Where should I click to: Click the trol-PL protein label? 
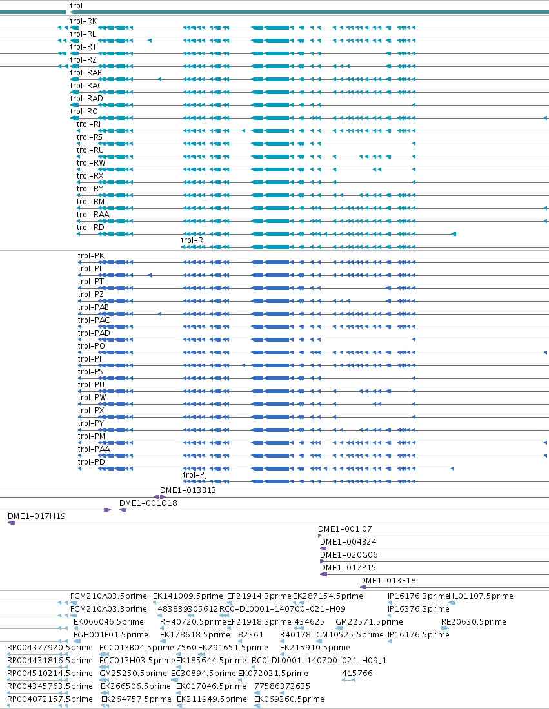tap(90, 269)
